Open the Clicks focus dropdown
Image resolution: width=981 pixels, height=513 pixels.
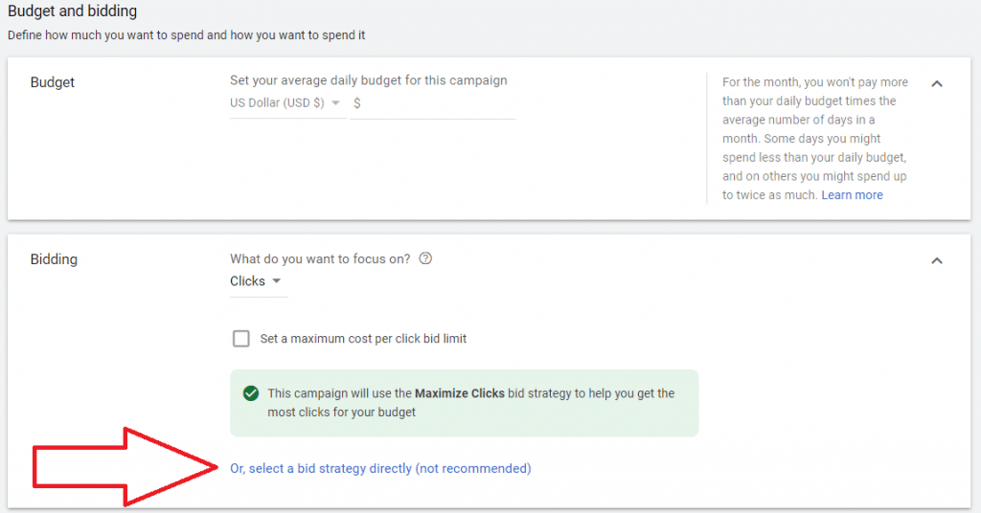click(256, 281)
